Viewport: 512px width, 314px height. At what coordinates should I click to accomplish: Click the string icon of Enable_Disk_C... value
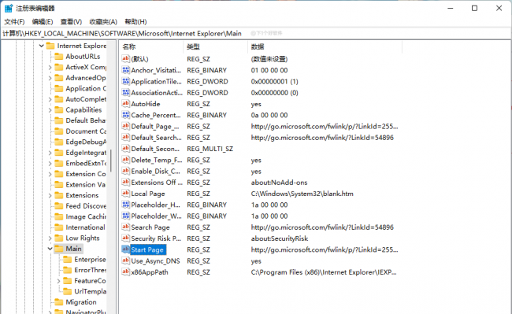tap(126, 171)
